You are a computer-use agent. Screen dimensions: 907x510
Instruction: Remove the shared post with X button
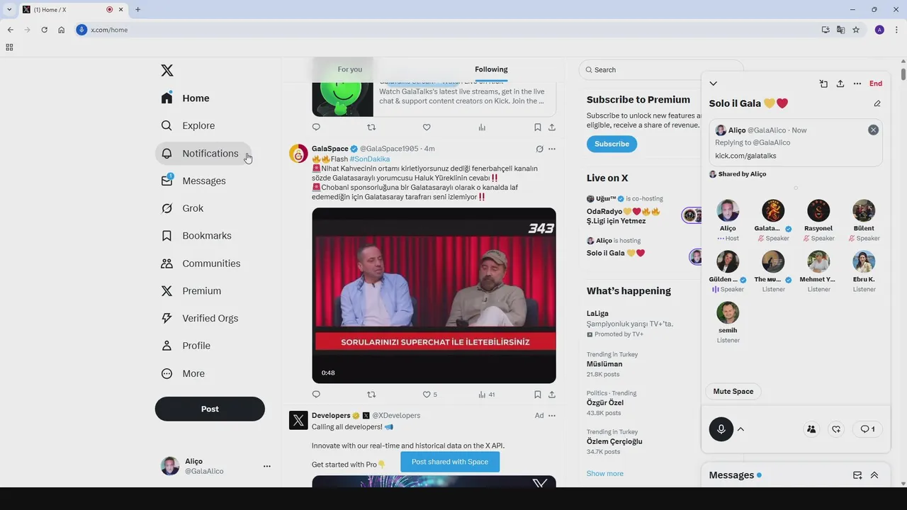pos(873,130)
